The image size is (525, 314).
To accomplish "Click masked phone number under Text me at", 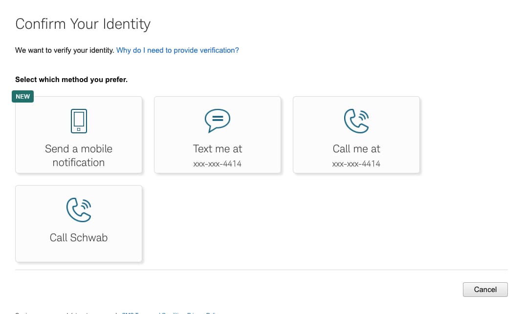I will tap(218, 164).
